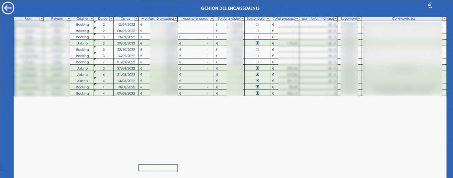Click Booking origin cell in 13/08/2022 row
The height and width of the screenshot is (178, 453).
(83, 87)
